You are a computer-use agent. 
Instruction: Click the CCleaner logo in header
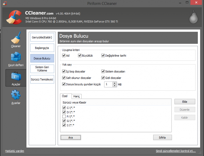(x=14, y=17)
